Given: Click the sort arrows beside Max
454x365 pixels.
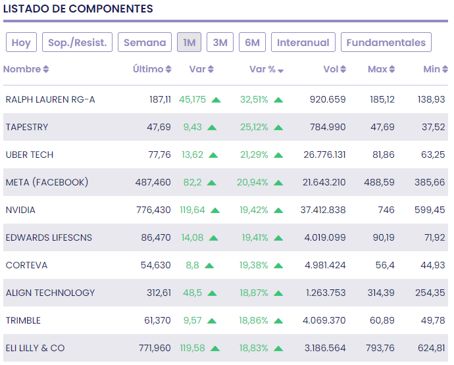Looking at the screenshot, I should tap(392, 70).
